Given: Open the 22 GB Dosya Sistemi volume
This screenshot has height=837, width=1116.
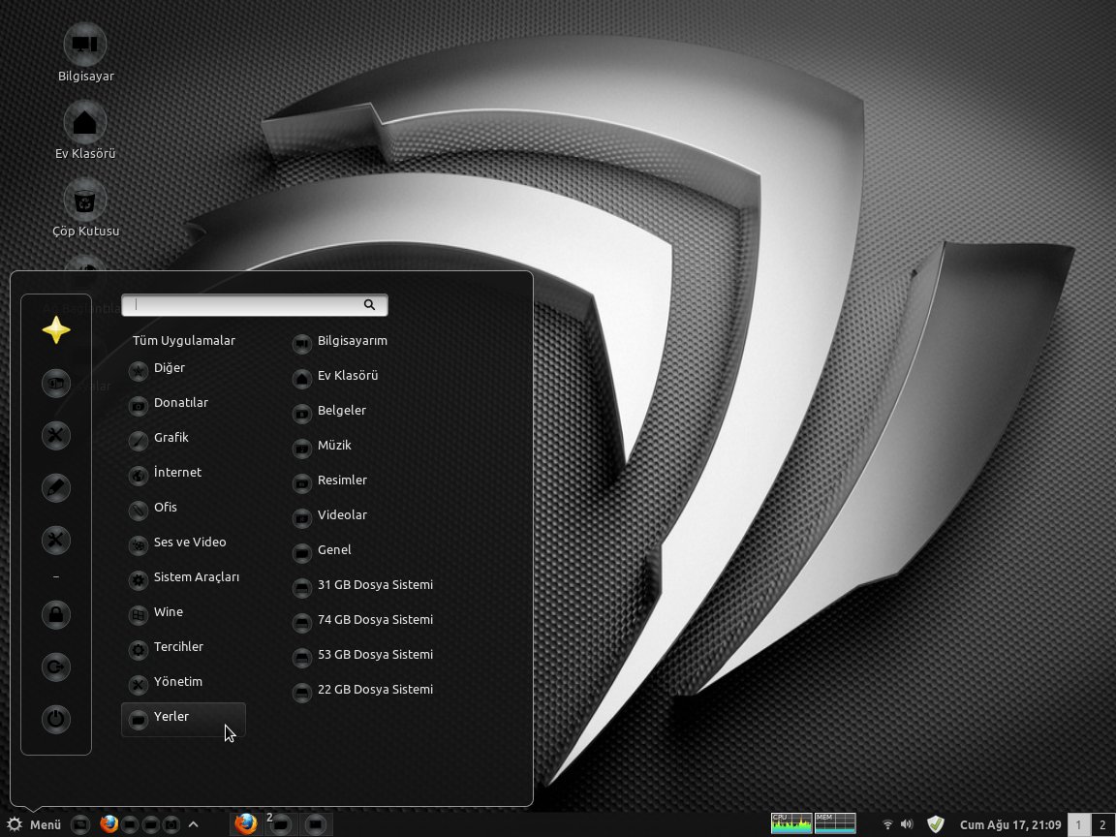Looking at the screenshot, I should 363,690.
